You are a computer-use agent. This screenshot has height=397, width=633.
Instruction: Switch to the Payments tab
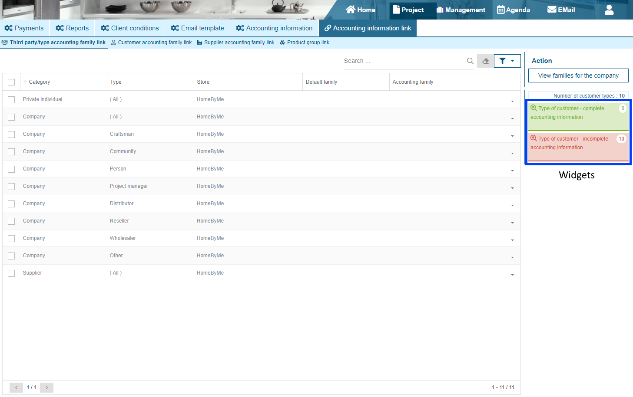point(24,28)
